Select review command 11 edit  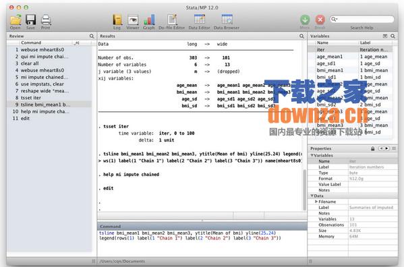tap(49, 119)
